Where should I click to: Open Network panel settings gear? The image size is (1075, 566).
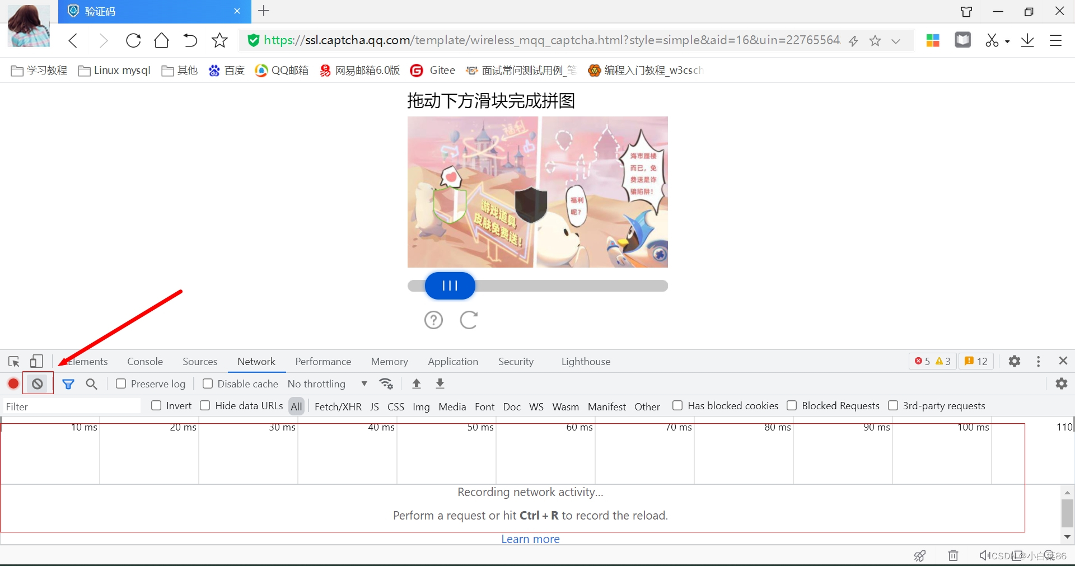pos(1062,383)
